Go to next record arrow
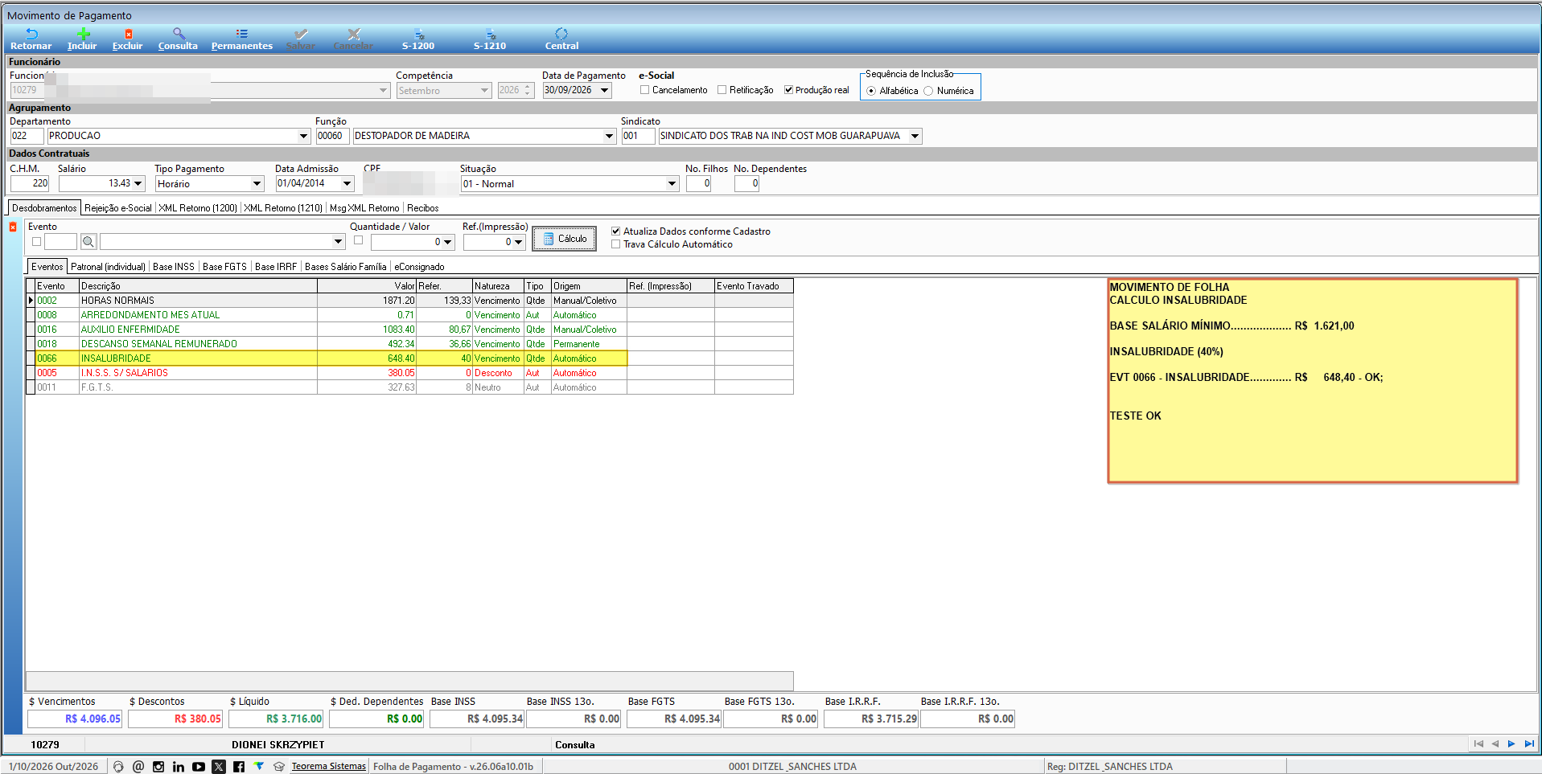The height and width of the screenshot is (774, 1542). [x=1511, y=744]
